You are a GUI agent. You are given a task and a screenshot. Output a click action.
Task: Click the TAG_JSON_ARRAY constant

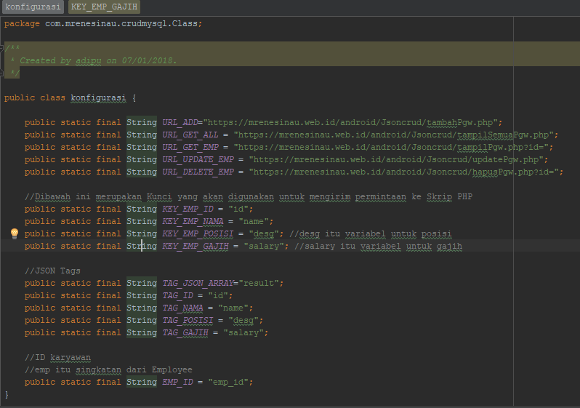click(x=198, y=283)
